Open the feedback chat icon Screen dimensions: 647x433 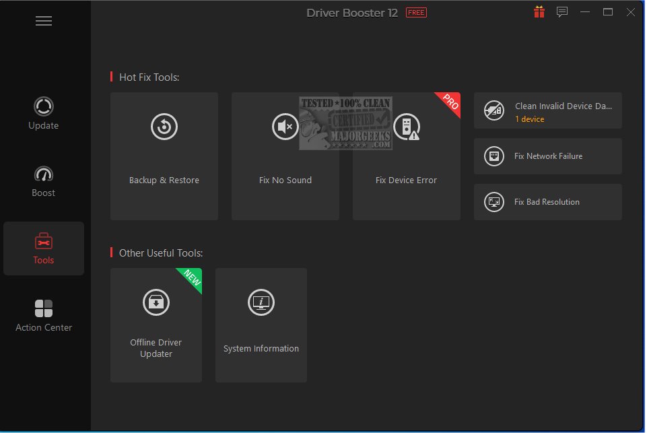pos(562,12)
